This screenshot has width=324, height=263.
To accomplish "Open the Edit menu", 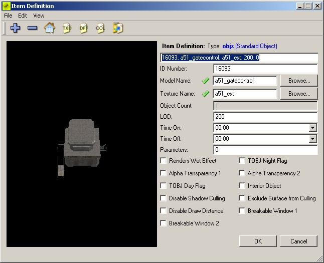I will point(23,16).
